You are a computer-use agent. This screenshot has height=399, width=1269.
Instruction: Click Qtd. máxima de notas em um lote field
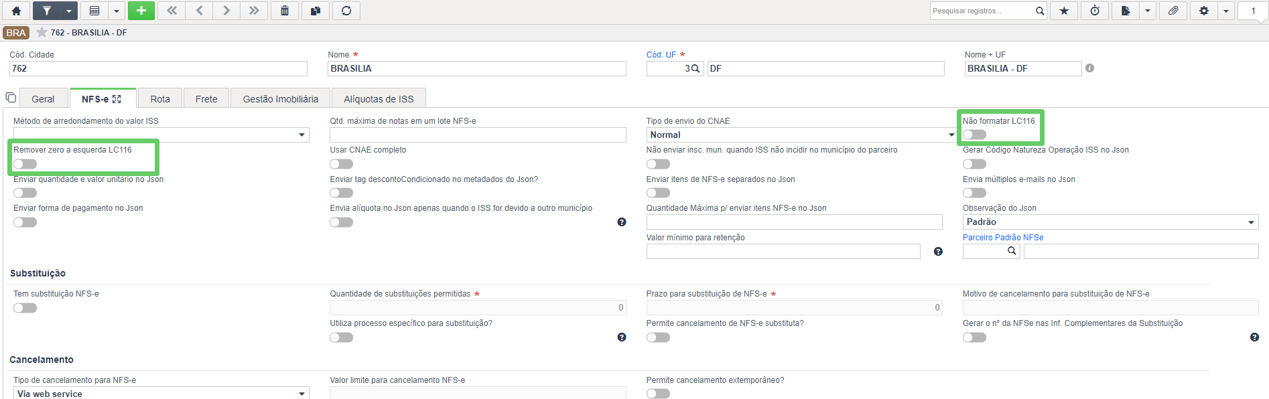tap(478, 135)
